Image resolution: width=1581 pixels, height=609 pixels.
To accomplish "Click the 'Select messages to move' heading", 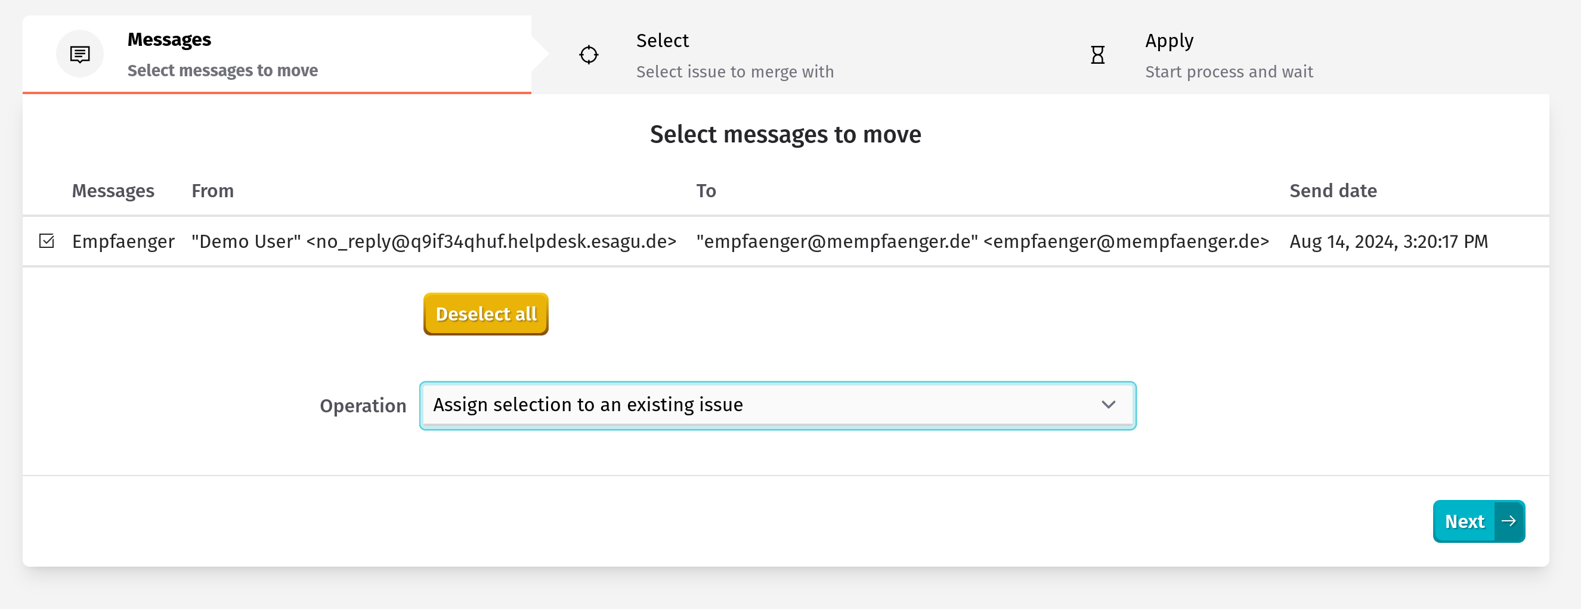I will tap(785, 134).
